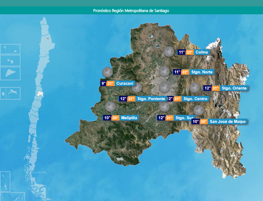Viewport: 263px width, 201px height.
Task: Open the San José de Maipo label
Action: point(227,122)
